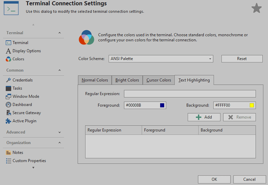
Task: Click the favorite star icon
Action: [256, 8]
